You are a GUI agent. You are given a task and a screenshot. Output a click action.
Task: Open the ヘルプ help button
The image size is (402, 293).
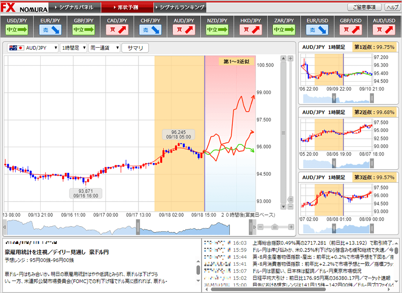click(392, 7)
